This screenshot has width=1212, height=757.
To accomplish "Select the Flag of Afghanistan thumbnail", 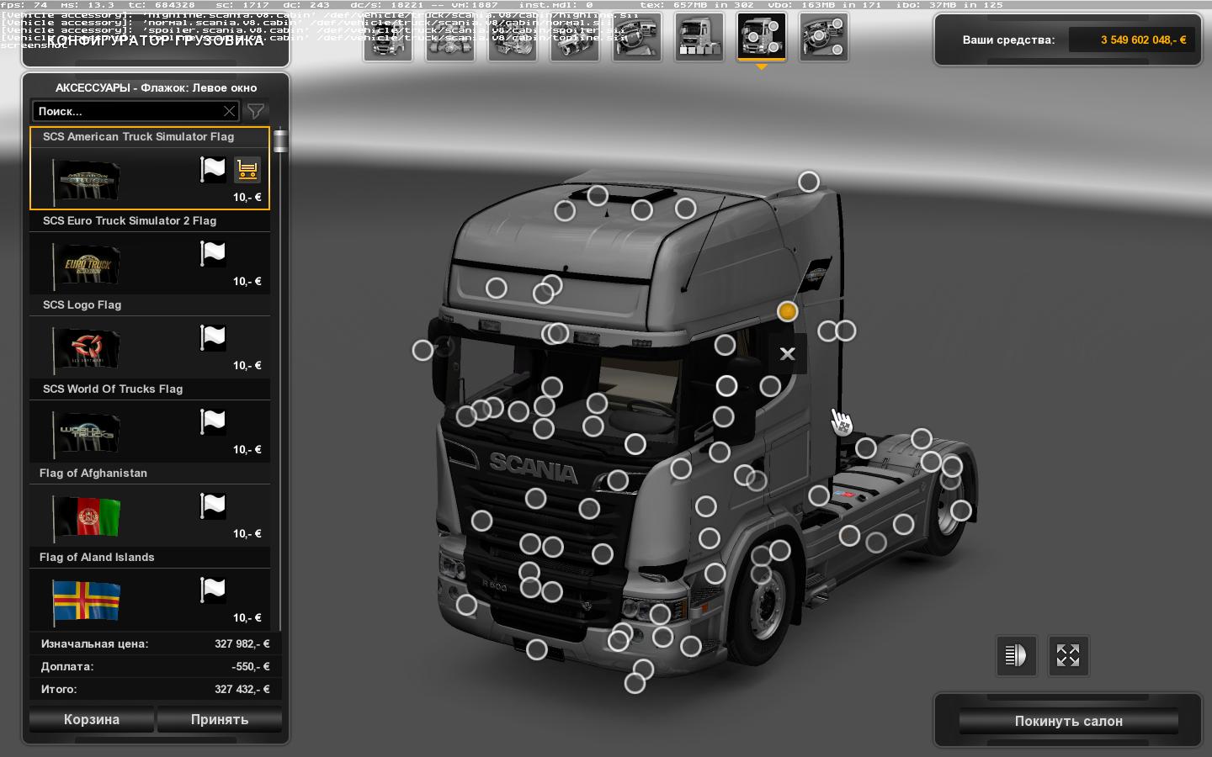I will point(87,516).
